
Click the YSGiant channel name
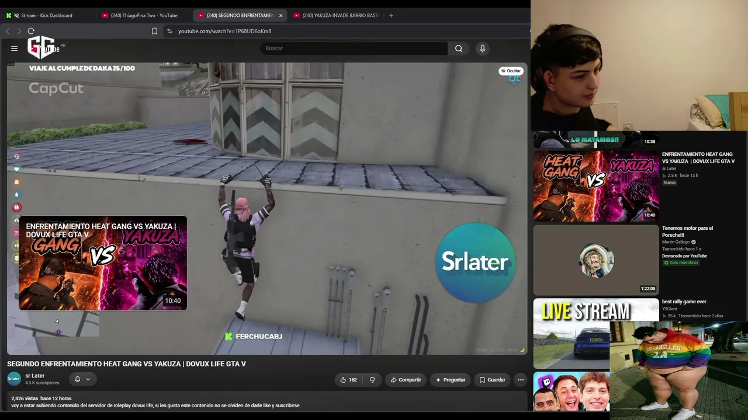[670, 309]
